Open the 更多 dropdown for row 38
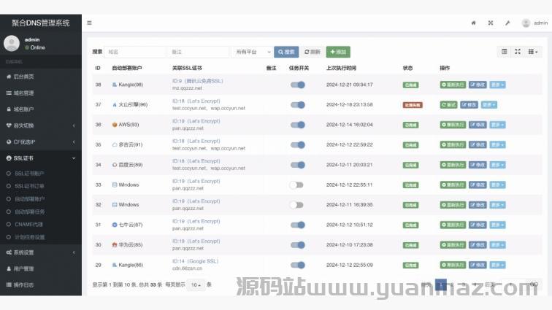 click(497, 85)
